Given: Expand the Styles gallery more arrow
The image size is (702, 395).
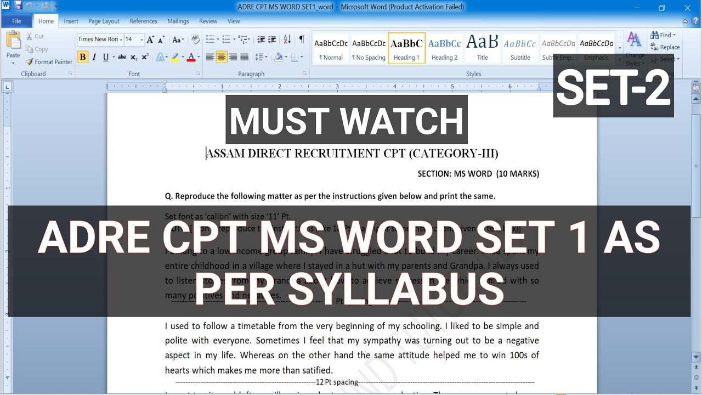Looking at the screenshot, I should (620, 61).
